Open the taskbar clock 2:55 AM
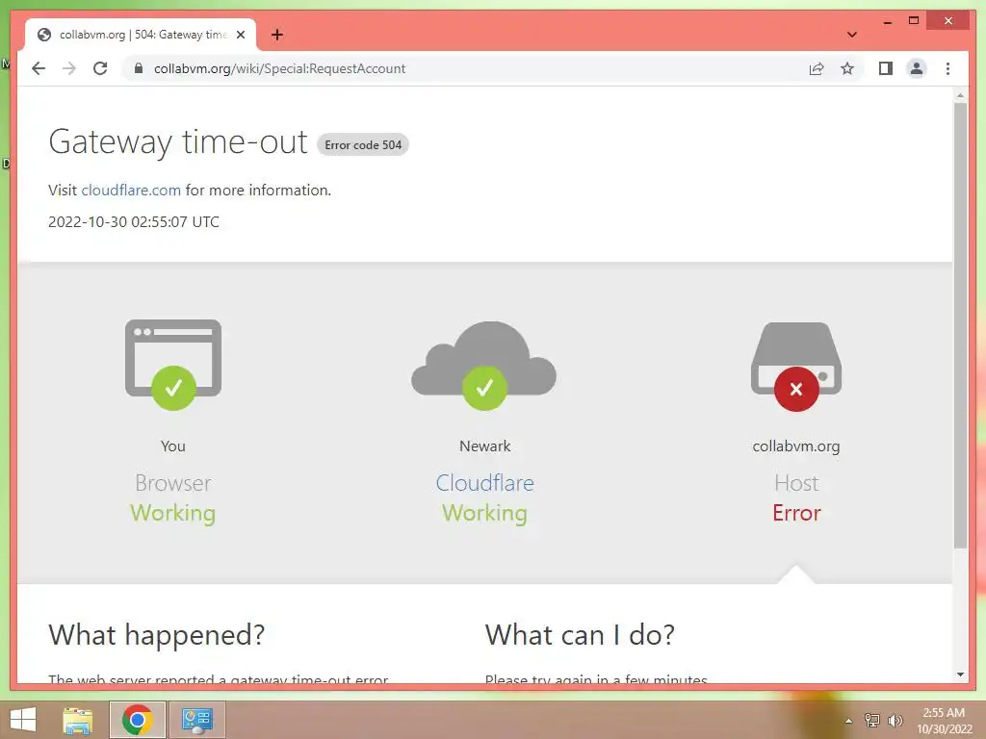 pyautogui.click(x=944, y=721)
